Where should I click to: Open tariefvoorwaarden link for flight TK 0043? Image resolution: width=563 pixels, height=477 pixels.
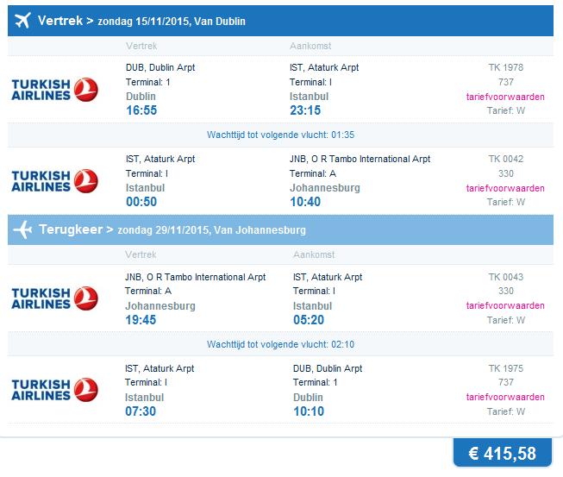505,305
